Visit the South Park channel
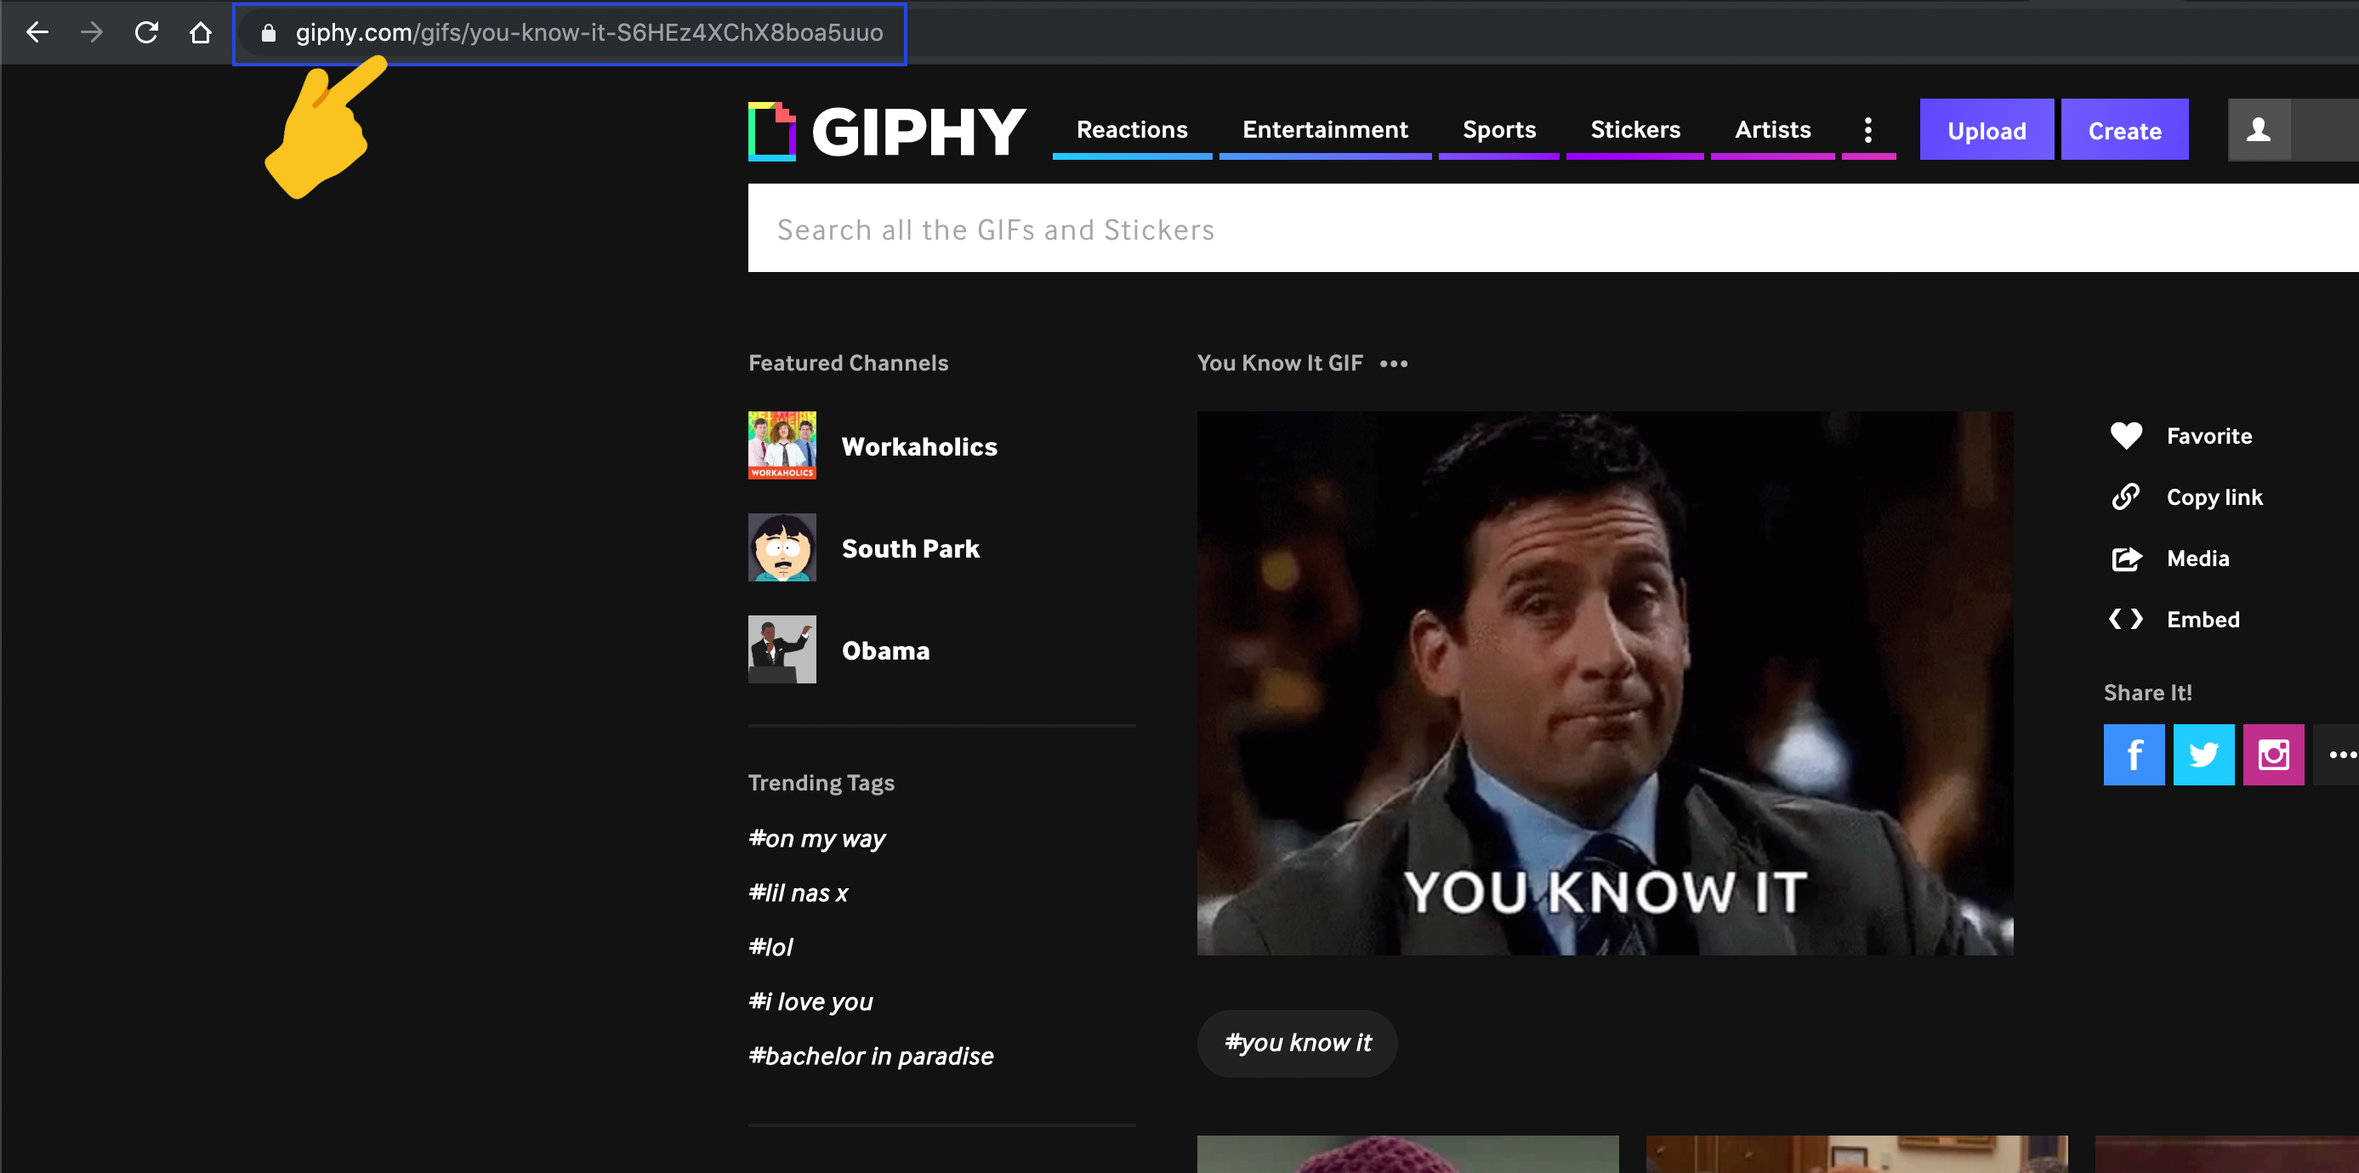The image size is (2359, 1173). click(910, 548)
